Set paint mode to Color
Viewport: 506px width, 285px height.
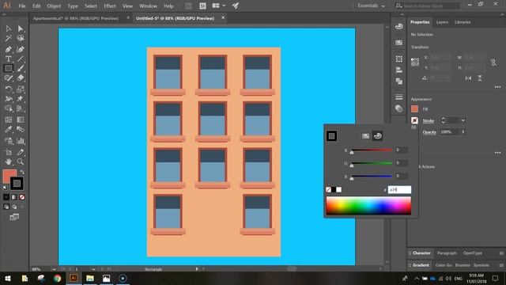tap(6, 197)
